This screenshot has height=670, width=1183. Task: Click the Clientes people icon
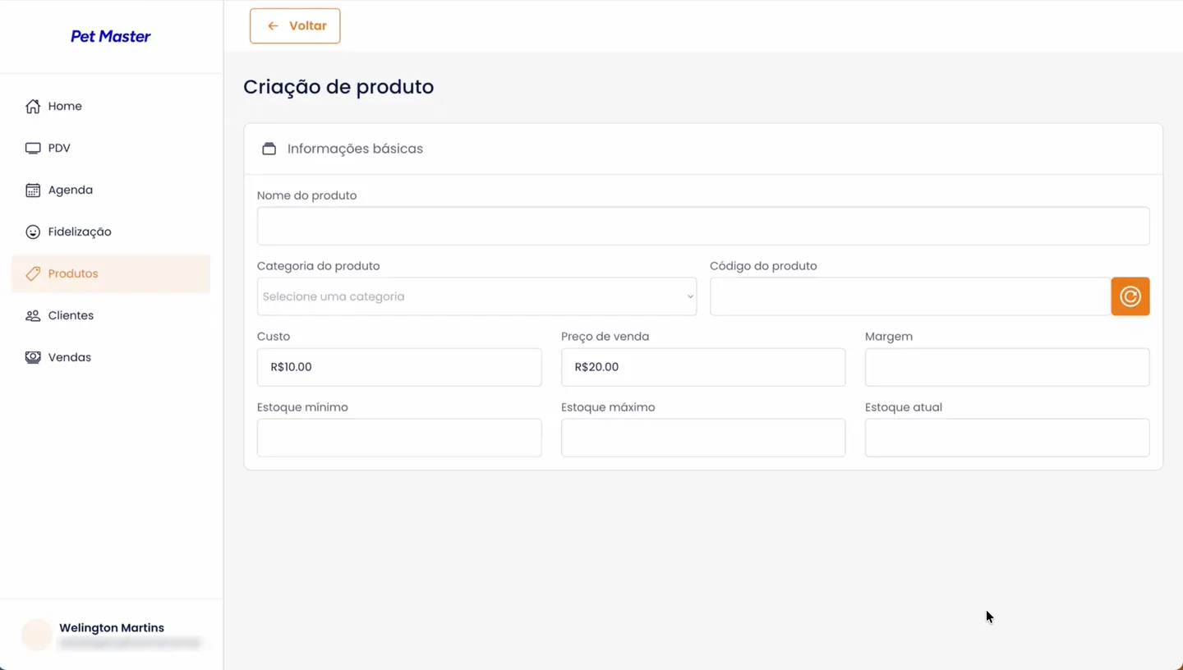pos(33,315)
